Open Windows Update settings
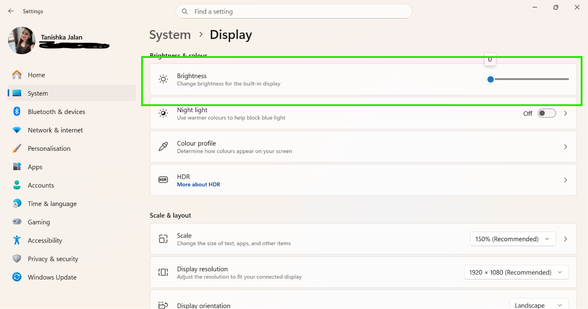 [x=72, y=277]
